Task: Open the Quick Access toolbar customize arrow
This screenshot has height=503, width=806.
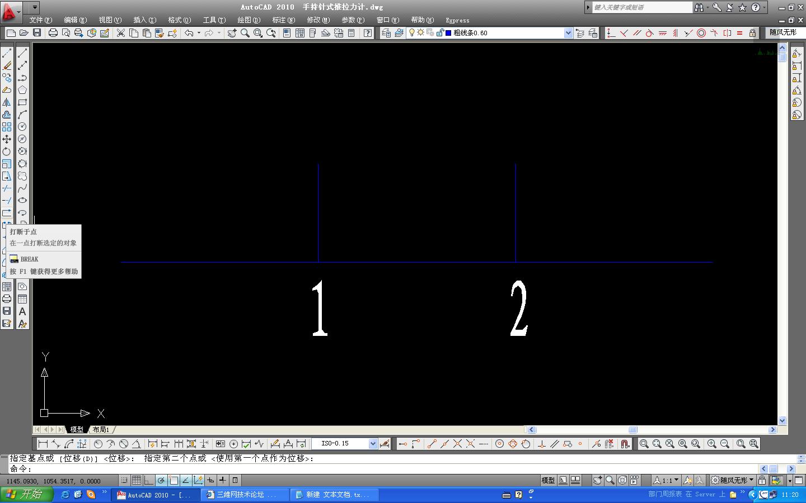Action: tap(35, 8)
